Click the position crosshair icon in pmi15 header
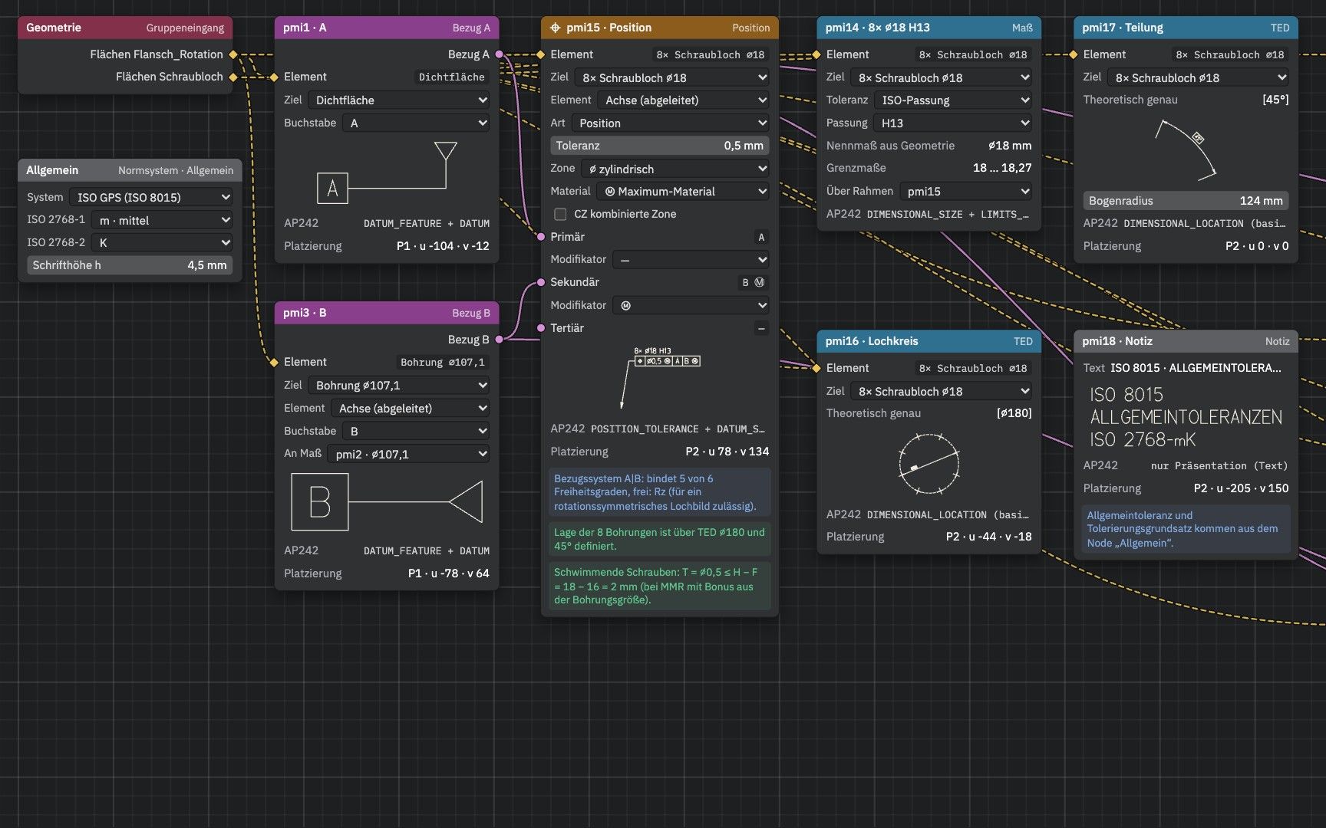Image resolution: width=1326 pixels, height=828 pixels. coord(556,28)
